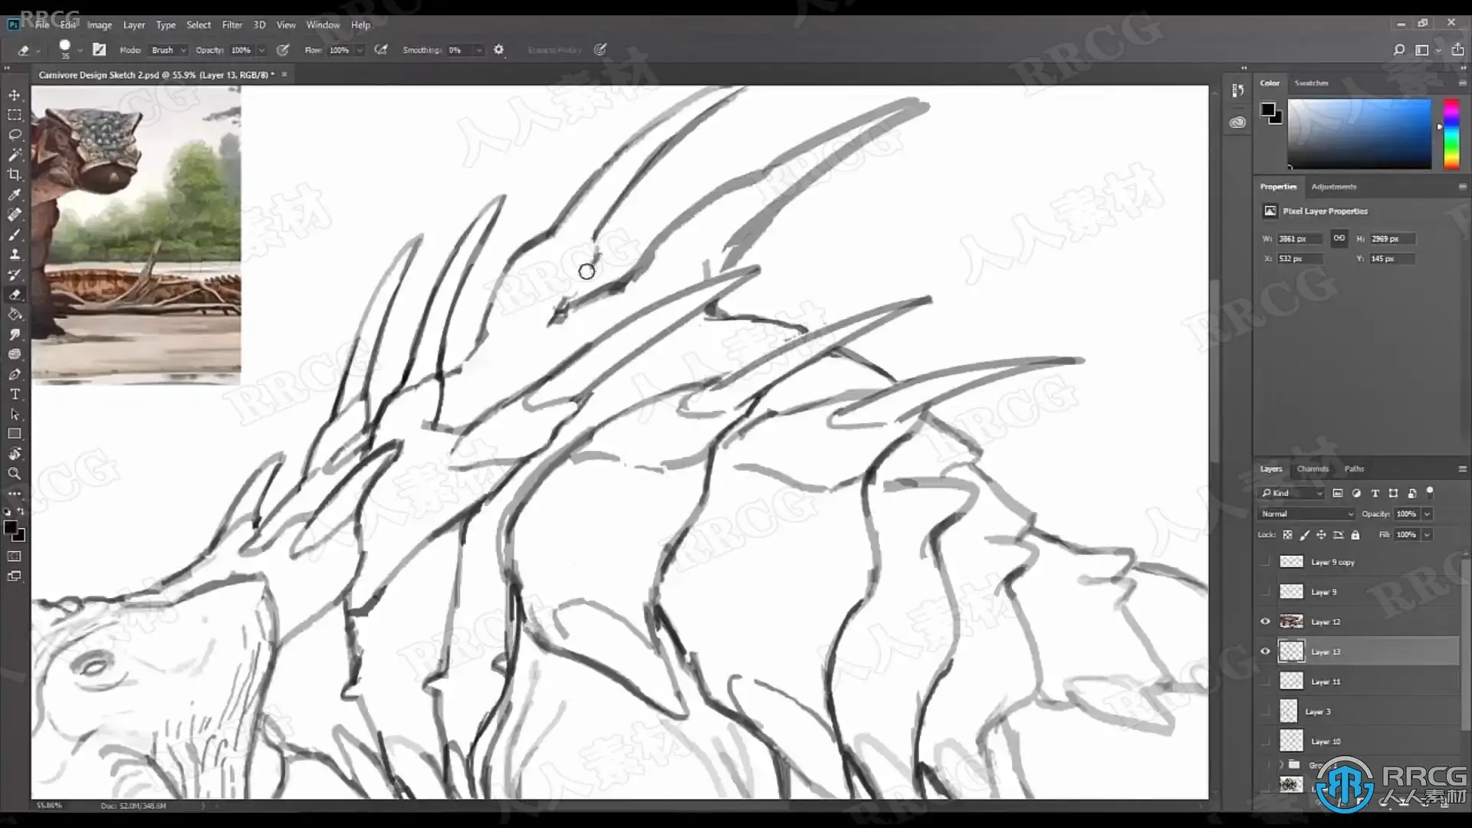Select the Horizontal Type tool
Screen dimensions: 1472x828
pyautogui.click(x=14, y=394)
